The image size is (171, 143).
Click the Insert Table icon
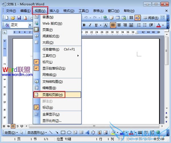(117, 18)
